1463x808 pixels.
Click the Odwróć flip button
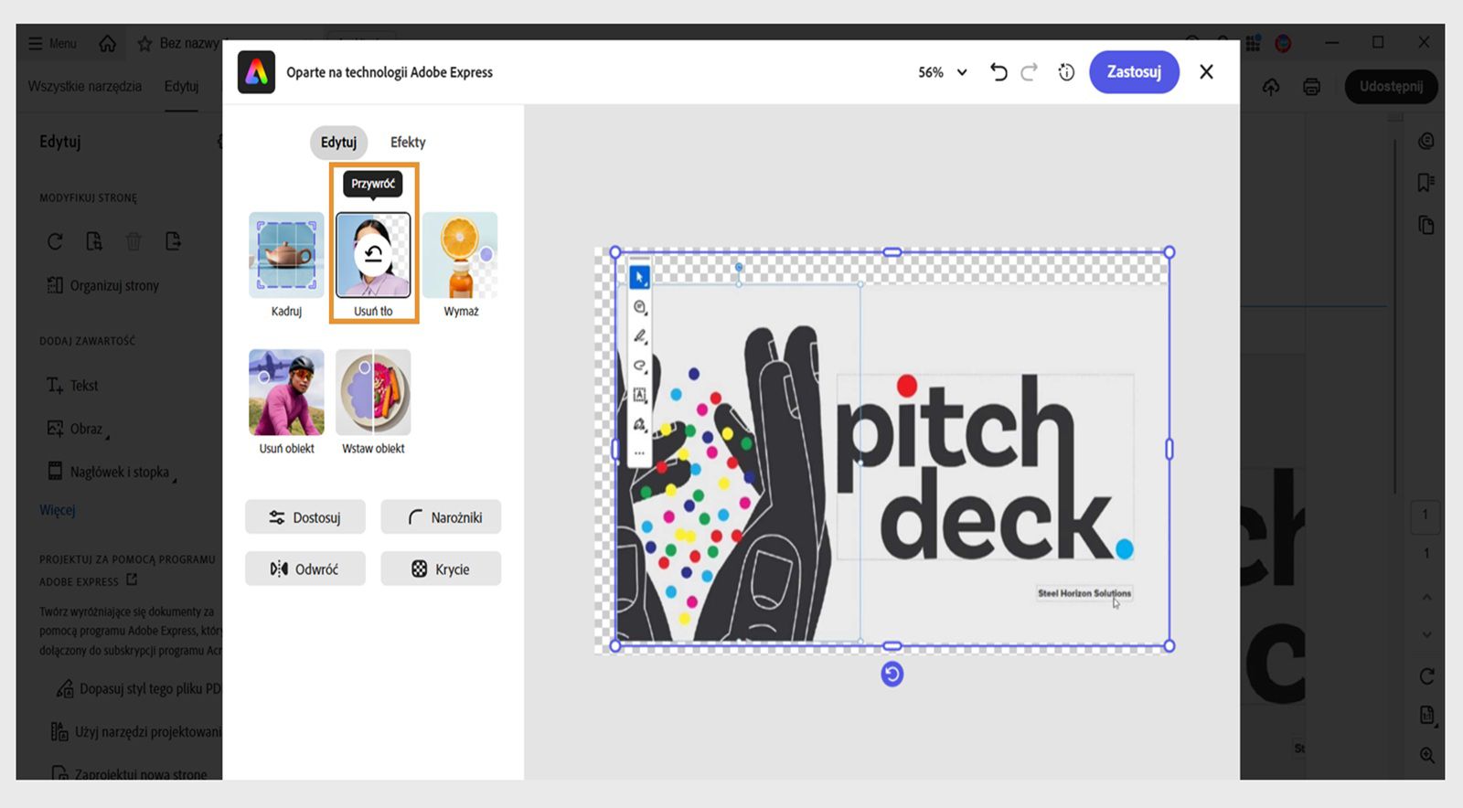point(305,569)
